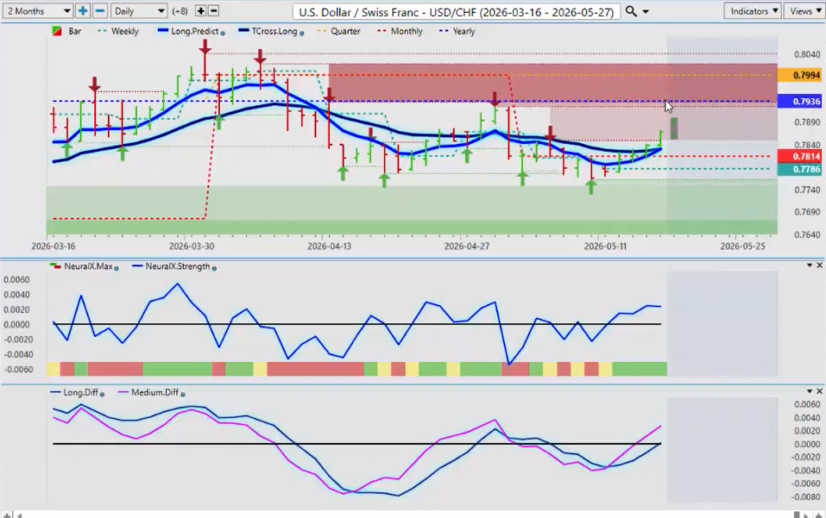Click the black plus forecast days button

(x=201, y=10)
